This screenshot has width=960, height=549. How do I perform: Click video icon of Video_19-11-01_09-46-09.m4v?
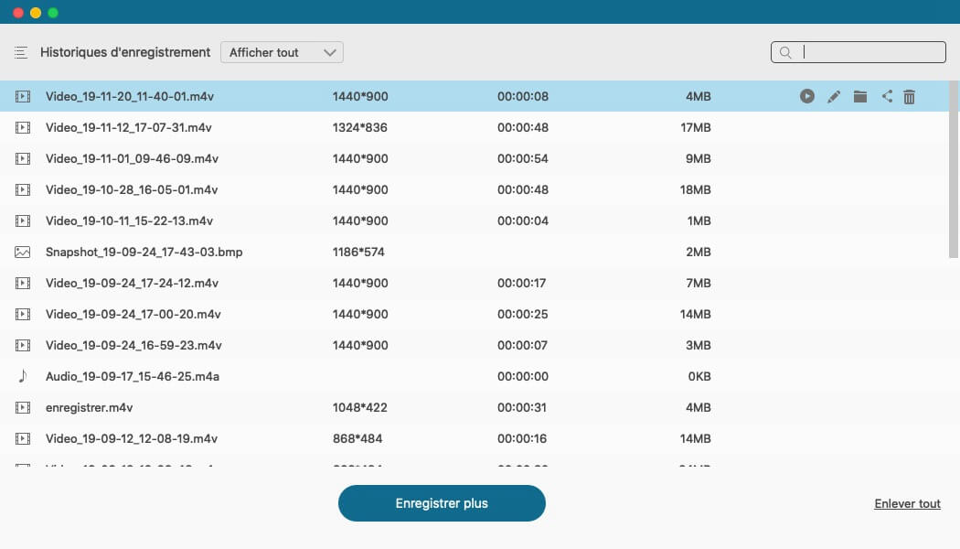23,158
